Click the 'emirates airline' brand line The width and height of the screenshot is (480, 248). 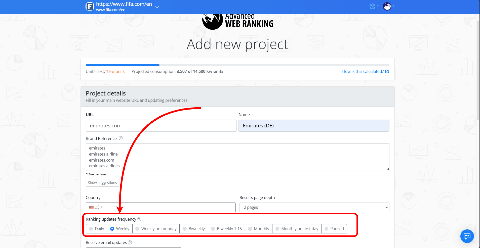point(103,154)
